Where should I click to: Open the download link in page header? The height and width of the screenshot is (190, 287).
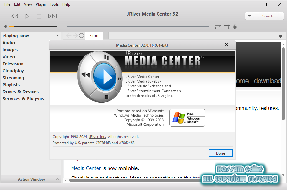(x=268, y=81)
